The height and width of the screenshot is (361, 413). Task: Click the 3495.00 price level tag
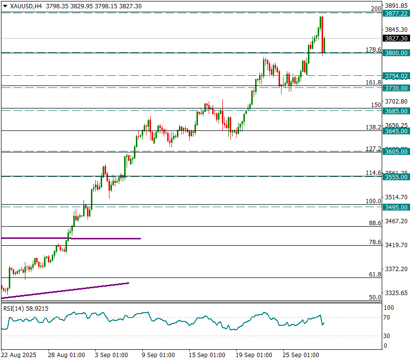396,207
